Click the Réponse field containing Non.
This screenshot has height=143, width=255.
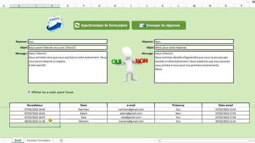point(194,41)
